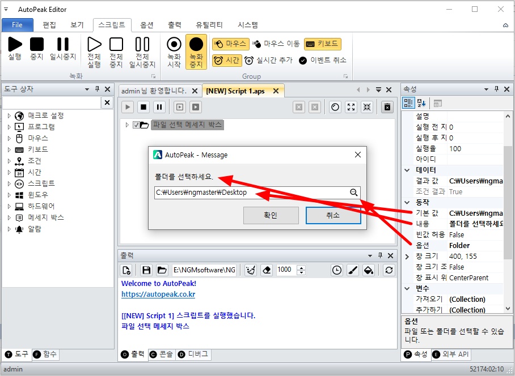Click expand-all arrows icon in script toolbar
The height and width of the screenshot is (376, 515).
351,107
